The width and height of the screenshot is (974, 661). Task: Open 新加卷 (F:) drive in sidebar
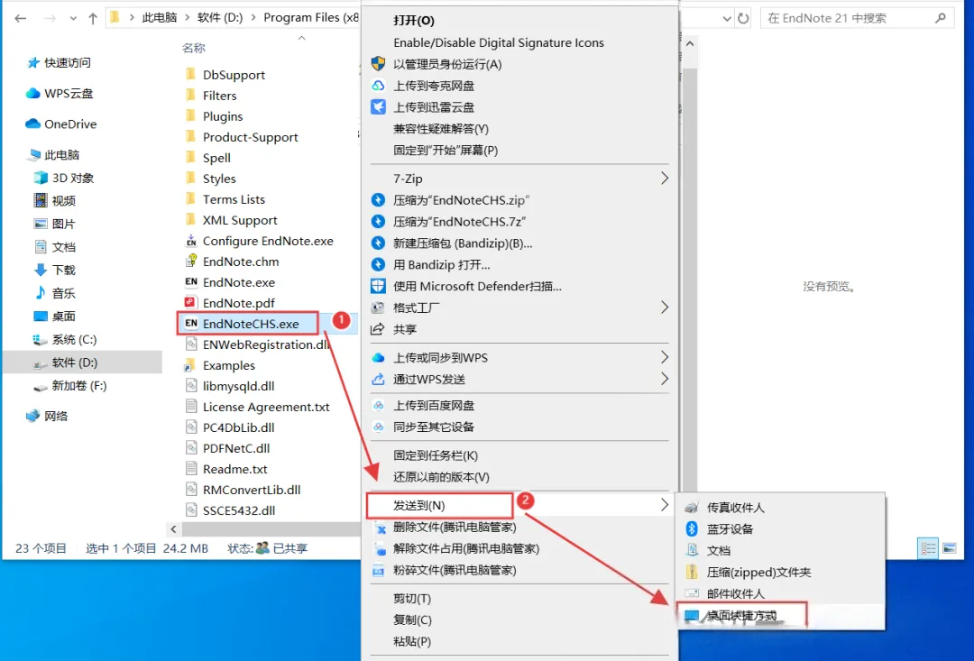78,386
